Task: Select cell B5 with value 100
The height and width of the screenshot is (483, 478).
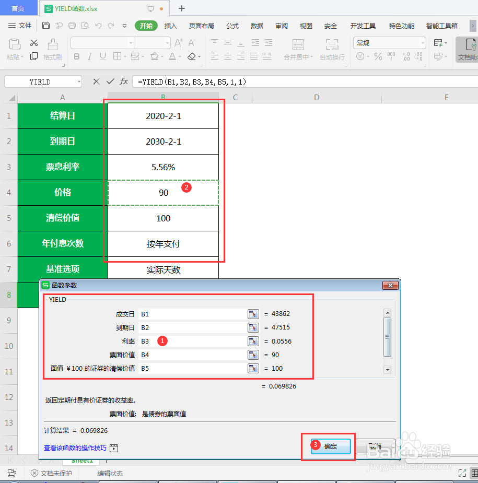Action: click(x=163, y=218)
